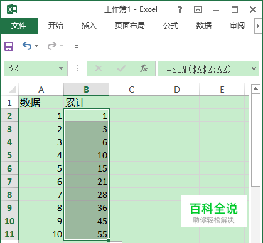This screenshot has height=243, width=263.
Task: Click the formula bar resize dots handle
Action: tap(77, 68)
